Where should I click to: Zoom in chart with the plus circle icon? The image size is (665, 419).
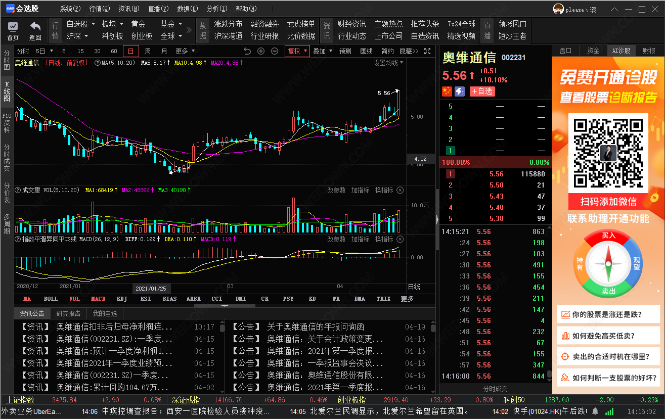[261, 51]
